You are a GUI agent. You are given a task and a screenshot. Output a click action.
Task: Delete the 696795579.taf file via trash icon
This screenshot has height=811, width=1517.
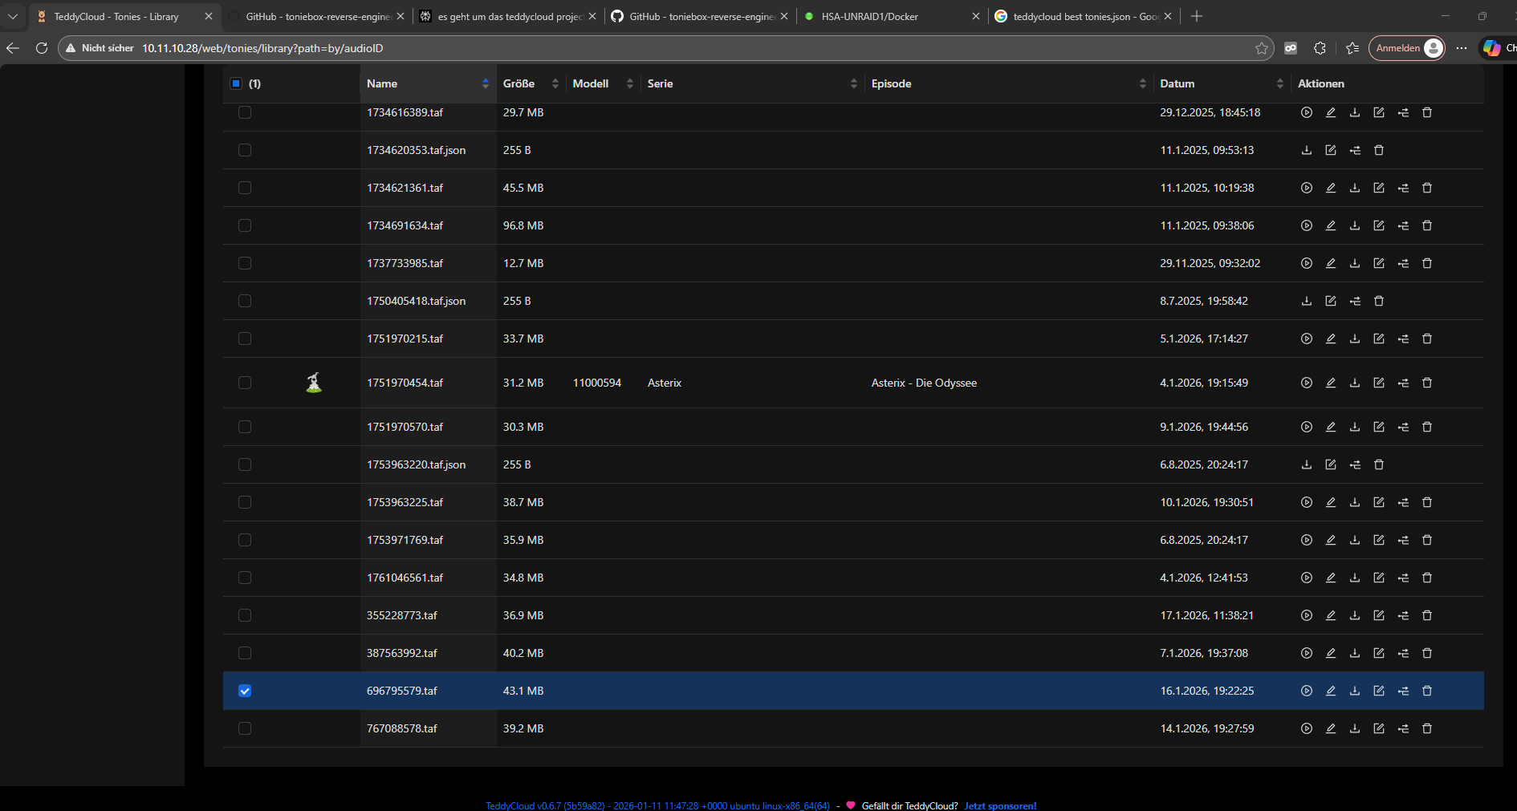click(x=1426, y=691)
